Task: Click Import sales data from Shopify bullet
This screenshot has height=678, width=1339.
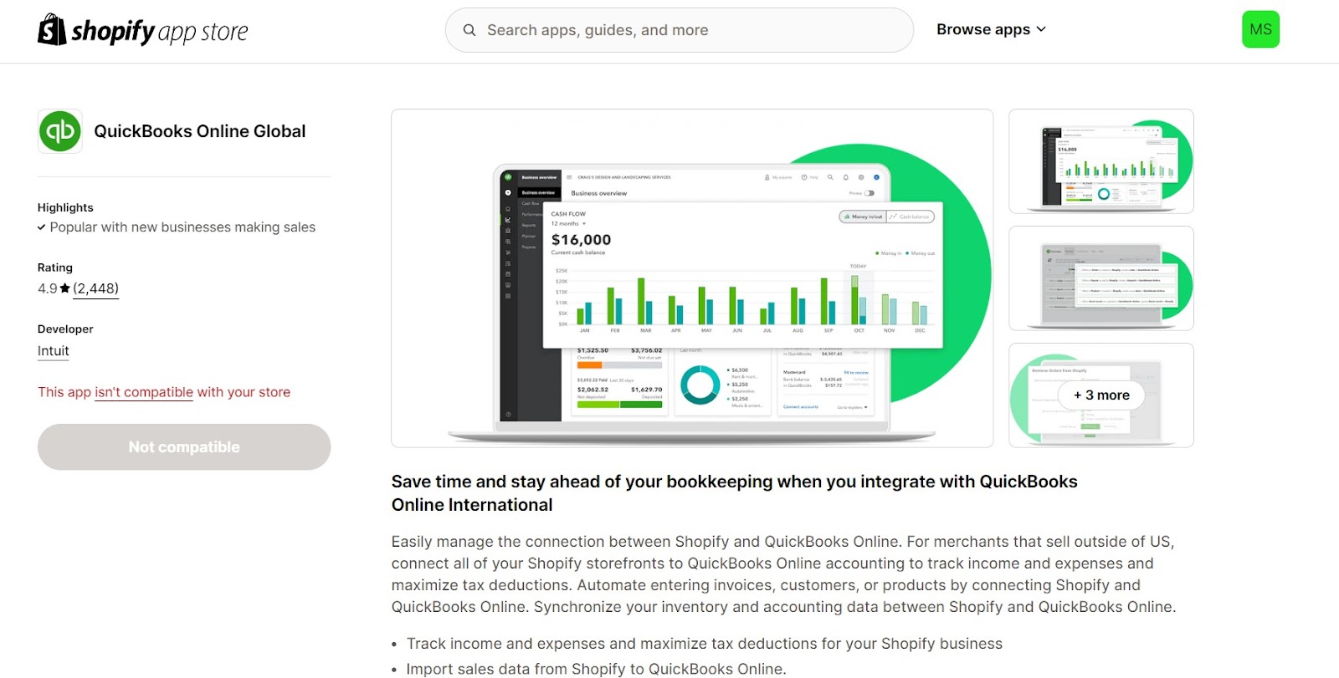Action: (596, 669)
